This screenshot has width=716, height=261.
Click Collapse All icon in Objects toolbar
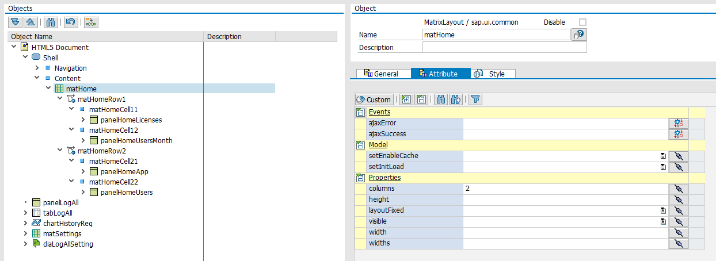coord(31,22)
